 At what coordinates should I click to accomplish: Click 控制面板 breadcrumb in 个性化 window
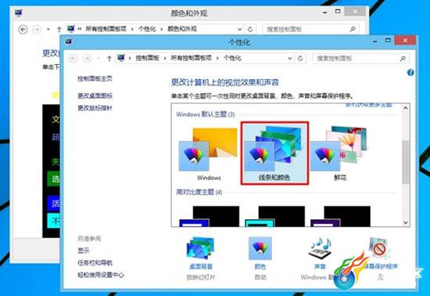point(148,58)
